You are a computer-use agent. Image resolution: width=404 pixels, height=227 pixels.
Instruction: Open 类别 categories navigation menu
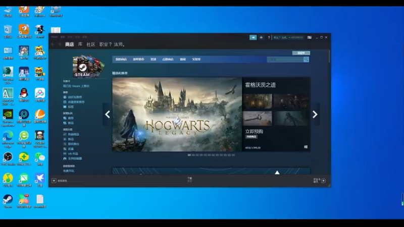click(154, 60)
